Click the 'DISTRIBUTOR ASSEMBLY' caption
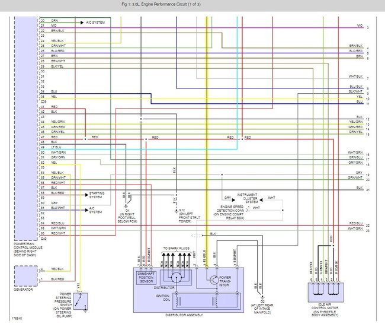Screen dimensions: 385x327 point(184,315)
